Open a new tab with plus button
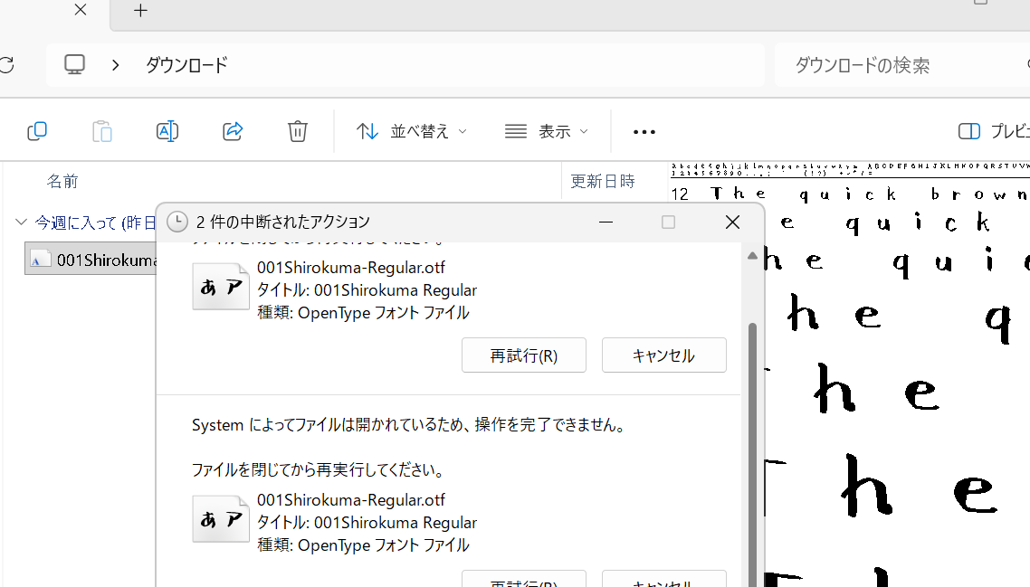The width and height of the screenshot is (1030, 587). pos(140,11)
